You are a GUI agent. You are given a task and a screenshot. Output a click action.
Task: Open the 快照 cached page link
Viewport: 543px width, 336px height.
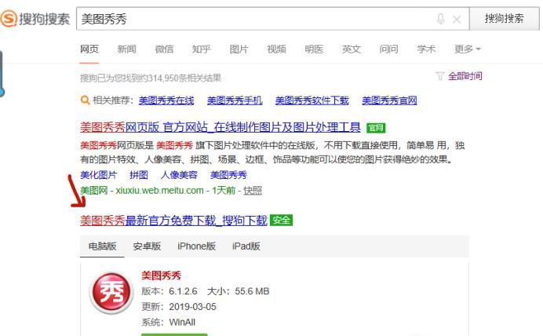pyautogui.click(x=253, y=191)
